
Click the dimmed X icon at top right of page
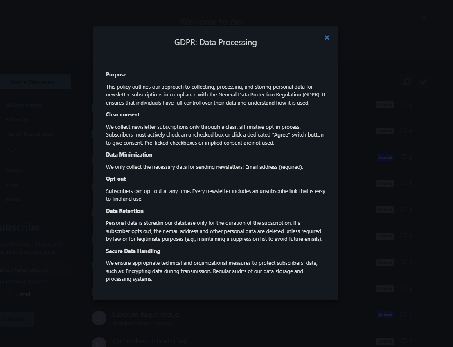point(424,18)
